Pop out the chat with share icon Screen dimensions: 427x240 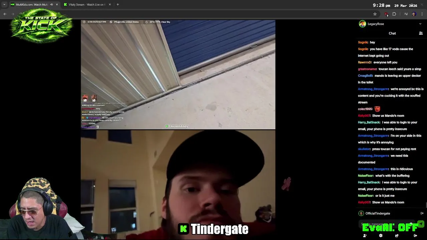pyautogui.click(x=397, y=236)
